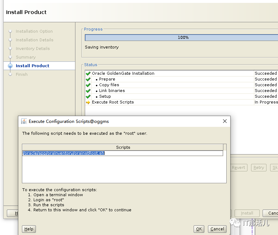
Task: Click the Install button
Action: click(247, 213)
